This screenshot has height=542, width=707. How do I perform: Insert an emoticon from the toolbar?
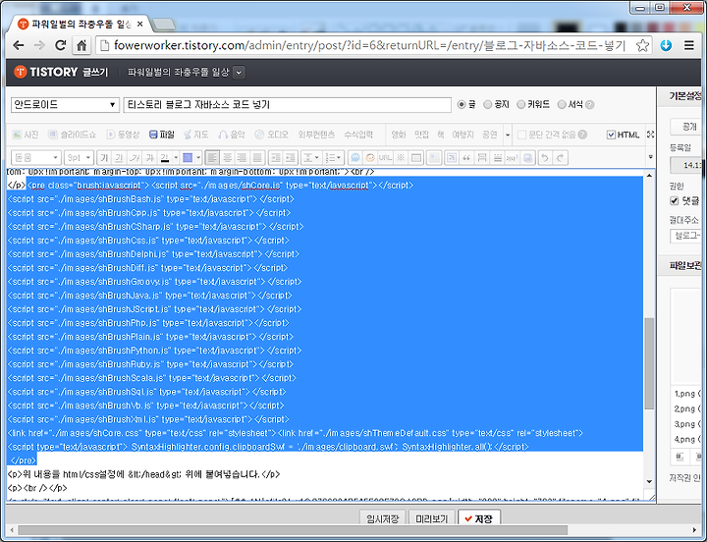370,158
